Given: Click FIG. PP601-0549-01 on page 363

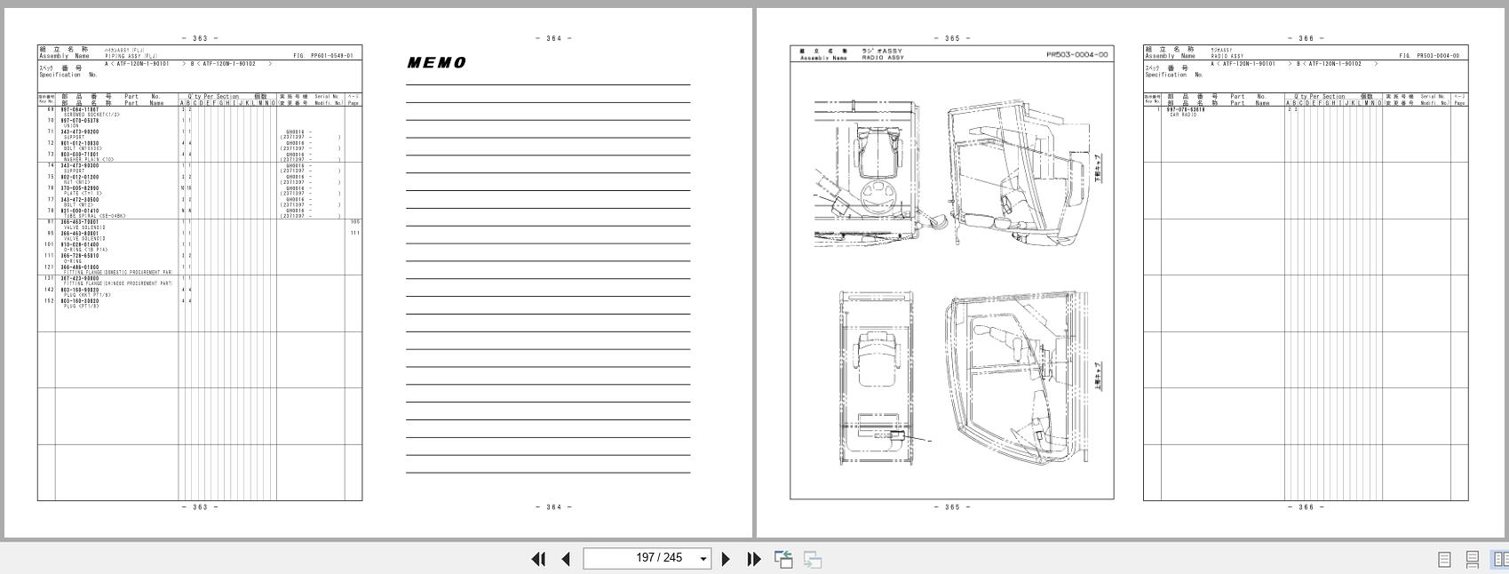Looking at the screenshot, I should point(323,56).
